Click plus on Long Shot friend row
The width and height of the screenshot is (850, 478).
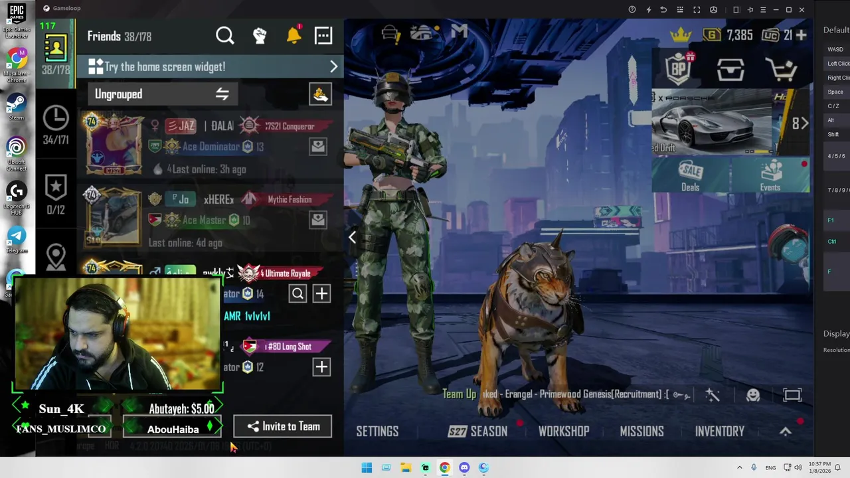[321, 366]
